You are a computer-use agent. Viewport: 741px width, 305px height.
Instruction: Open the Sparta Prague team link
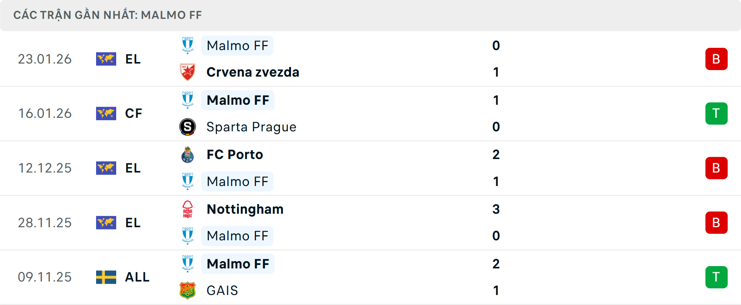coord(251,127)
